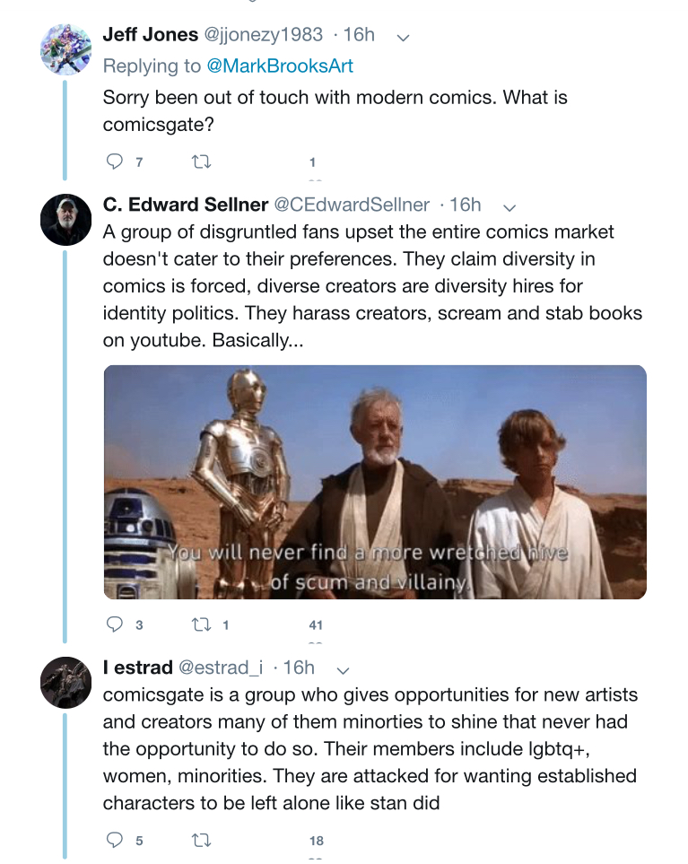The image size is (688, 864).
Task: Reply to I estrad's tweet
Action: 114,840
